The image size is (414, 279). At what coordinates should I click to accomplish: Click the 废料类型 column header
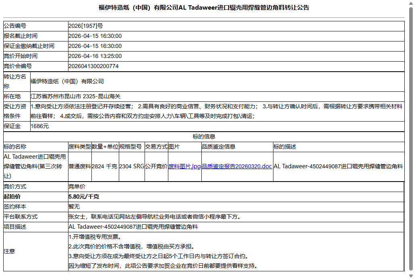[80, 147]
